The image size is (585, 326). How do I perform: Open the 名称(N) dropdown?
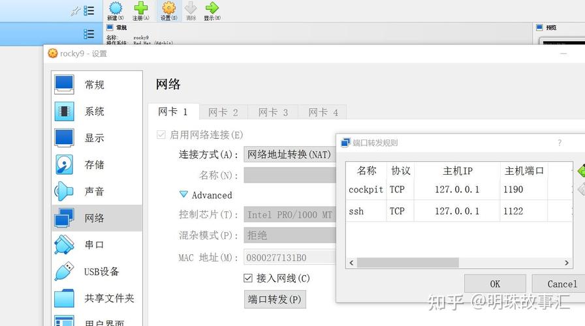[x=291, y=175]
